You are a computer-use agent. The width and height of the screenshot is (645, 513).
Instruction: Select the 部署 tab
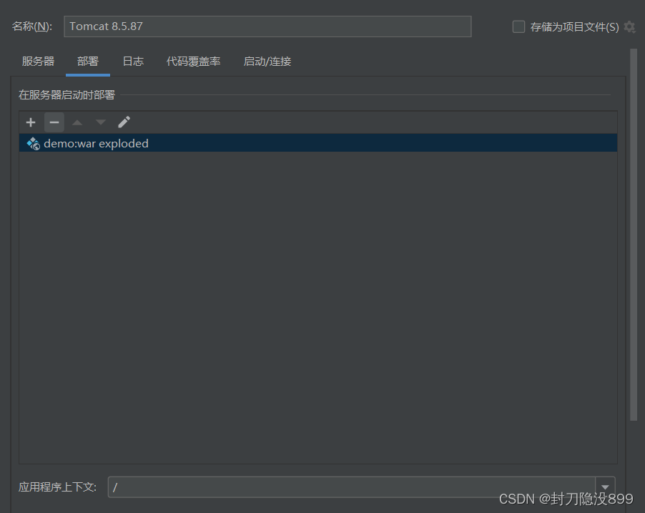[88, 62]
